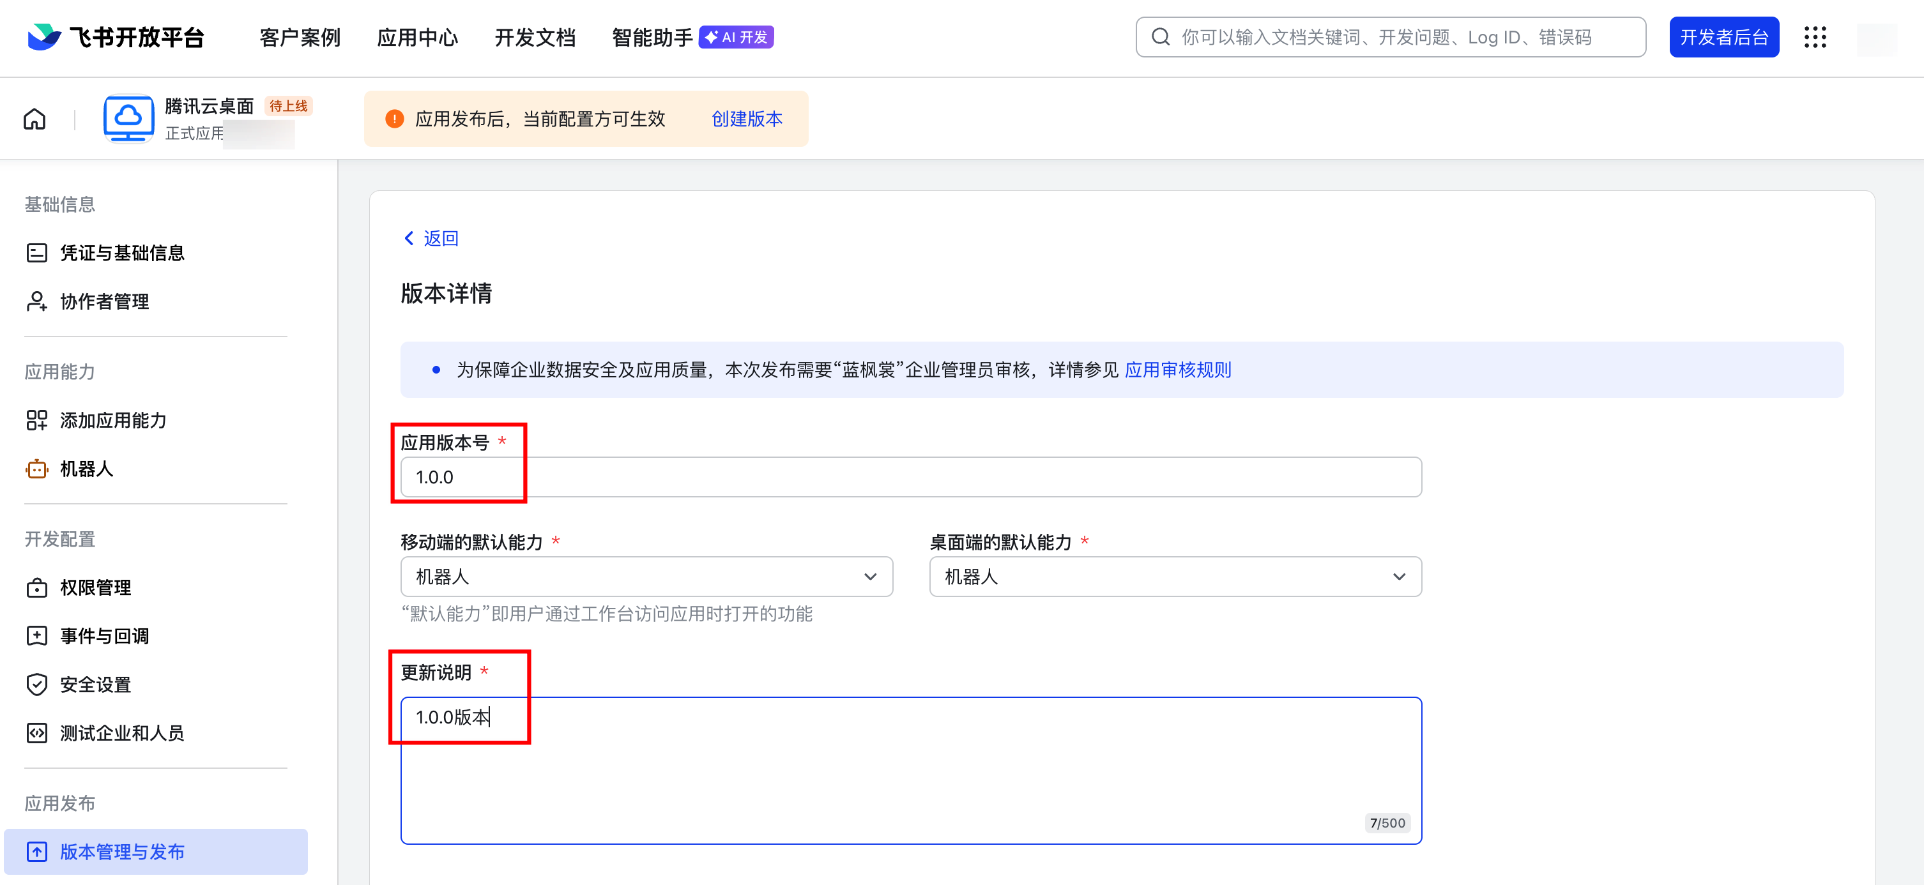This screenshot has width=1924, height=885.
Task: Expand 移动端的默认能力 dropdown
Action: (646, 577)
